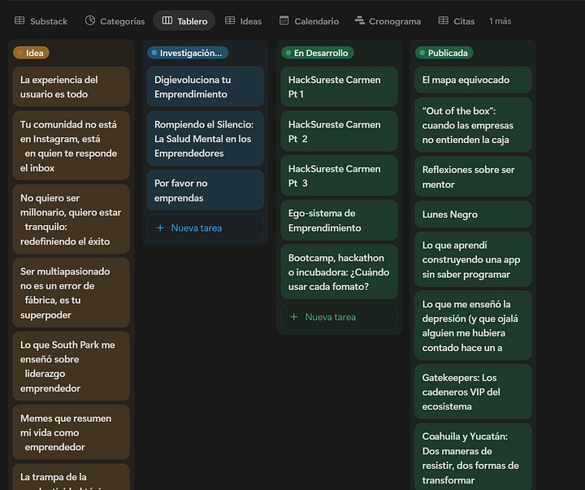The image size is (585, 490).
Task: Click the table icon beside Citas
Action: 444,20
